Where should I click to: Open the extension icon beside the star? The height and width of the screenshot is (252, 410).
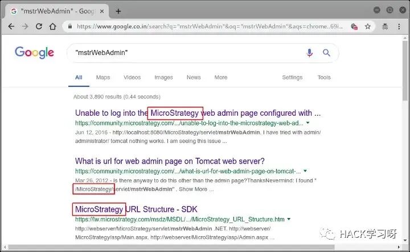354,26
